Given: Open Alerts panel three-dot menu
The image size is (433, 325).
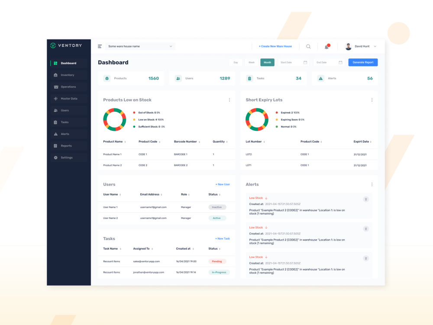Looking at the screenshot, I should [x=372, y=184].
